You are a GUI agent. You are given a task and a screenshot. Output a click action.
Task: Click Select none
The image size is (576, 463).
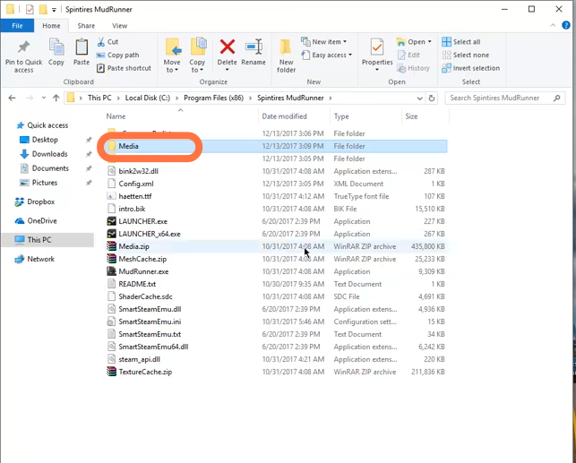(x=466, y=55)
